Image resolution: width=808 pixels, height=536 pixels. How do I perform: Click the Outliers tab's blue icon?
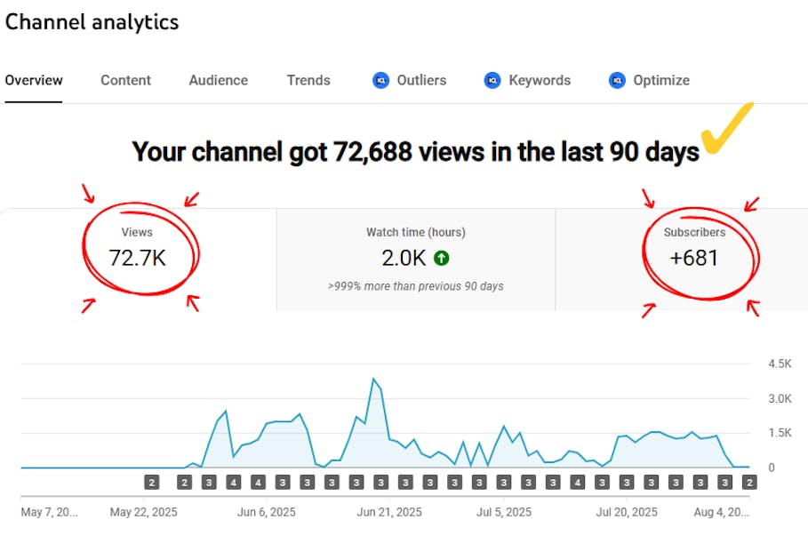[x=381, y=80]
